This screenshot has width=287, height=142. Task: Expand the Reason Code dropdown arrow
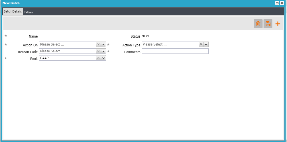coord(103,51)
